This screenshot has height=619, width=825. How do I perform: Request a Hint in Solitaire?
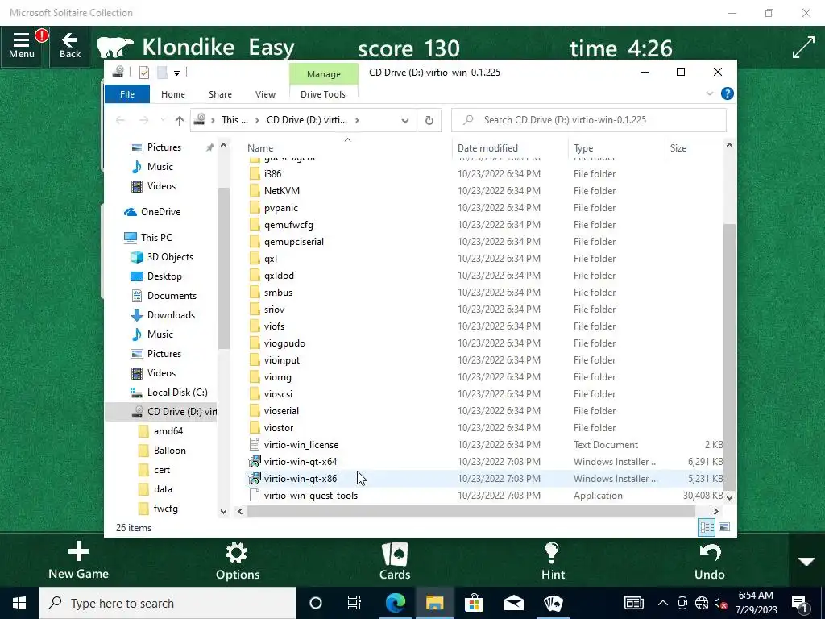pos(553,561)
